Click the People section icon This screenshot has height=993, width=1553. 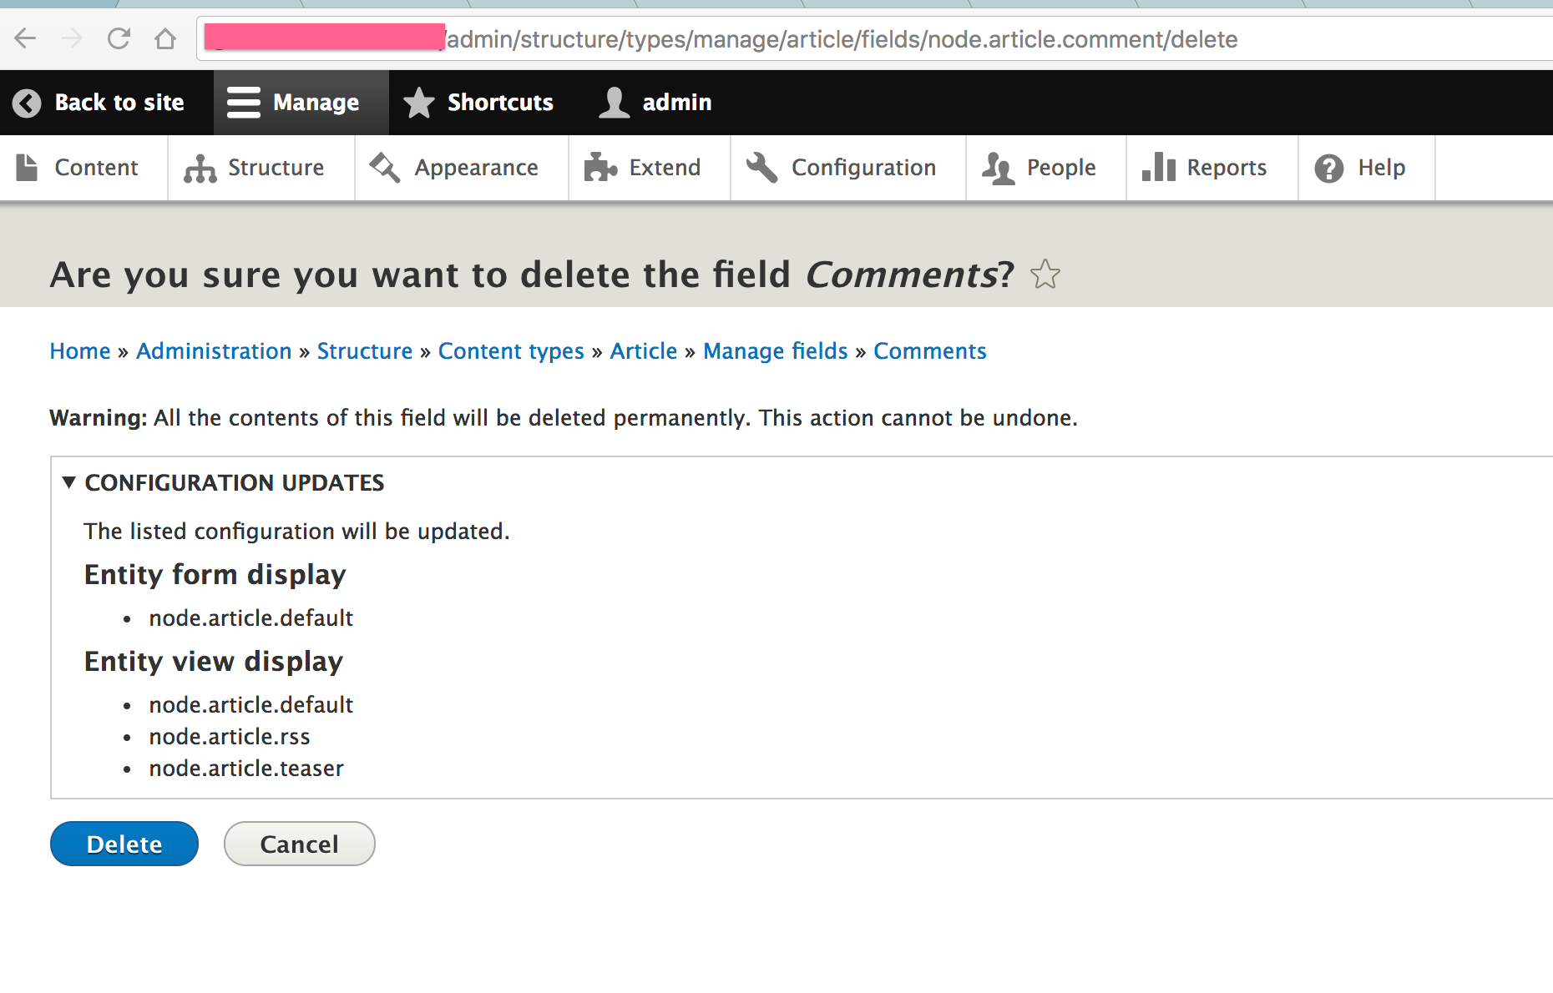(x=999, y=167)
